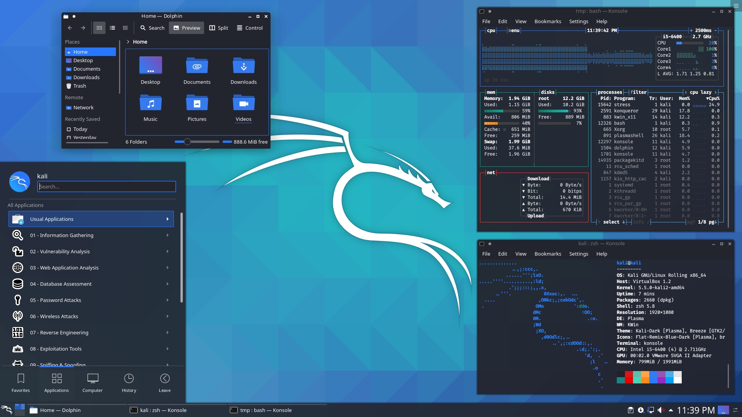Expand the 04 - Database Assessment submenu

point(91,284)
